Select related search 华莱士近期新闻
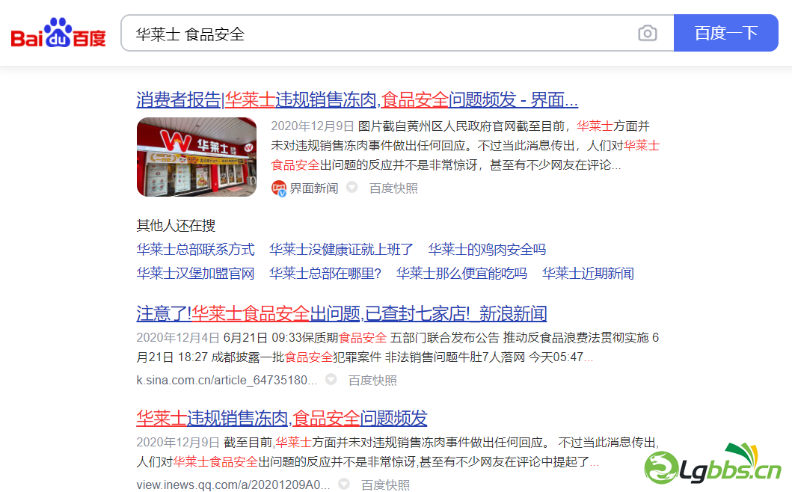The width and height of the screenshot is (792, 492). coord(588,274)
